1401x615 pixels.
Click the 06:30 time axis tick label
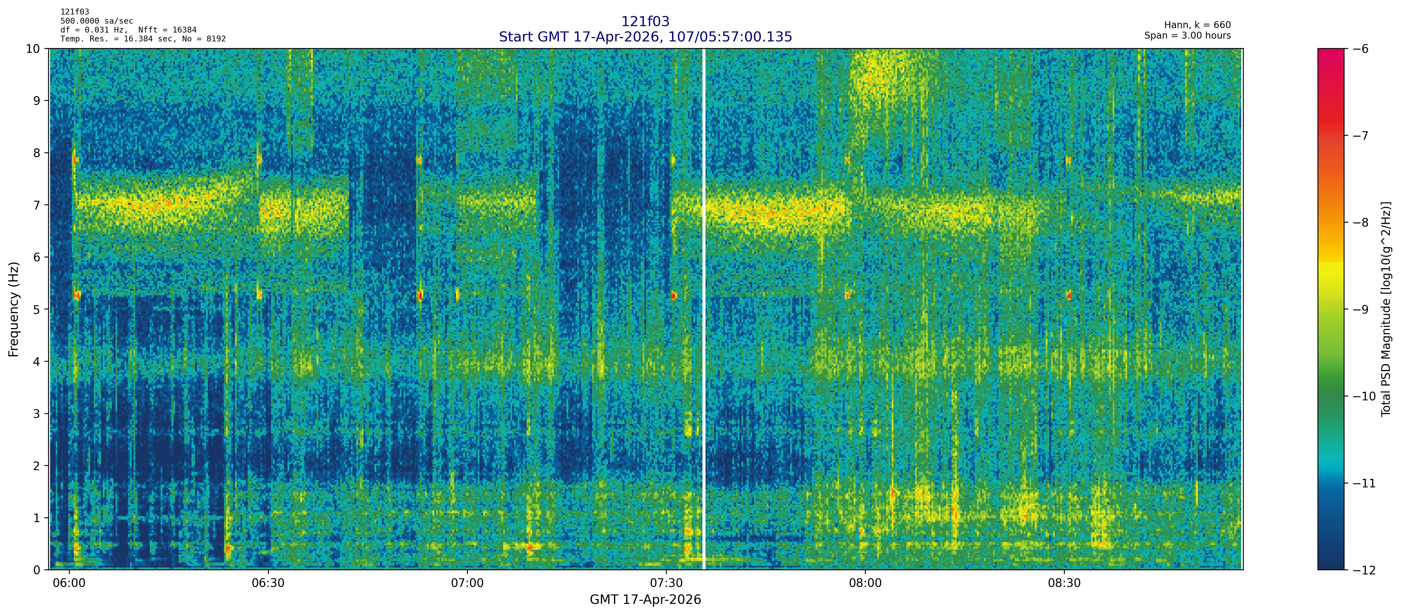(x=269, y=584)
